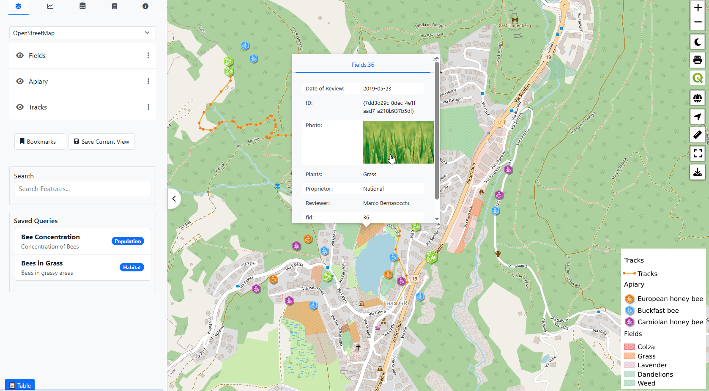Click the Grass legend swatch
This screenshot has width=709, height=391.
tap(630, 356)
